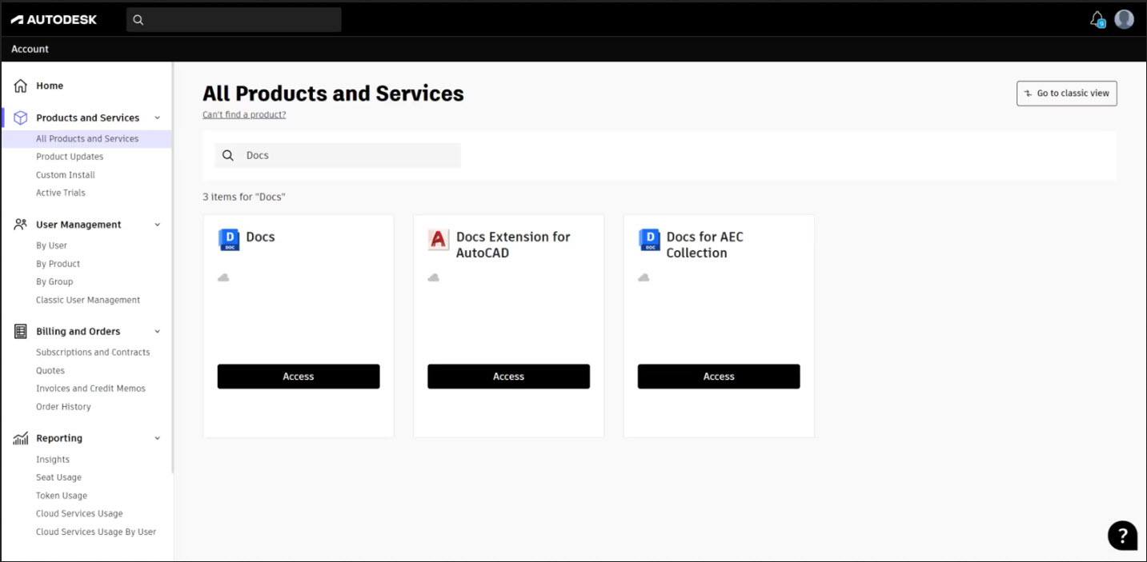Open Token Usage report

pos(62,496)
